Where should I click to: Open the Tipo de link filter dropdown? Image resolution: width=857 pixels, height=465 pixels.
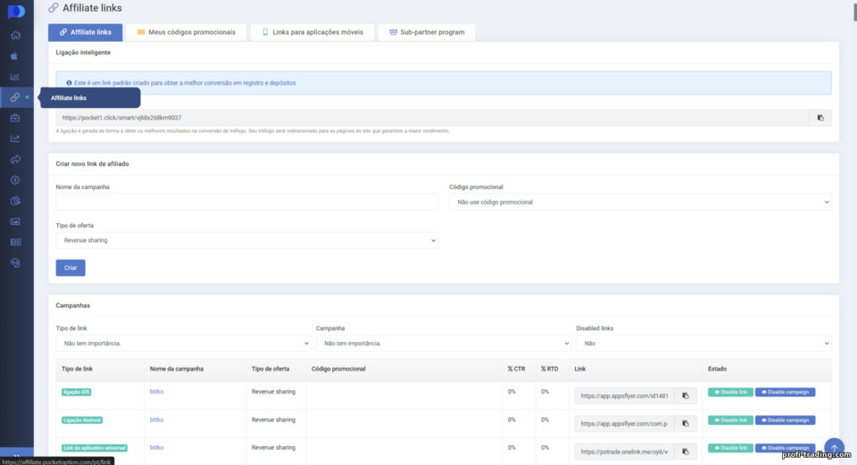click(x=183, y=343)
